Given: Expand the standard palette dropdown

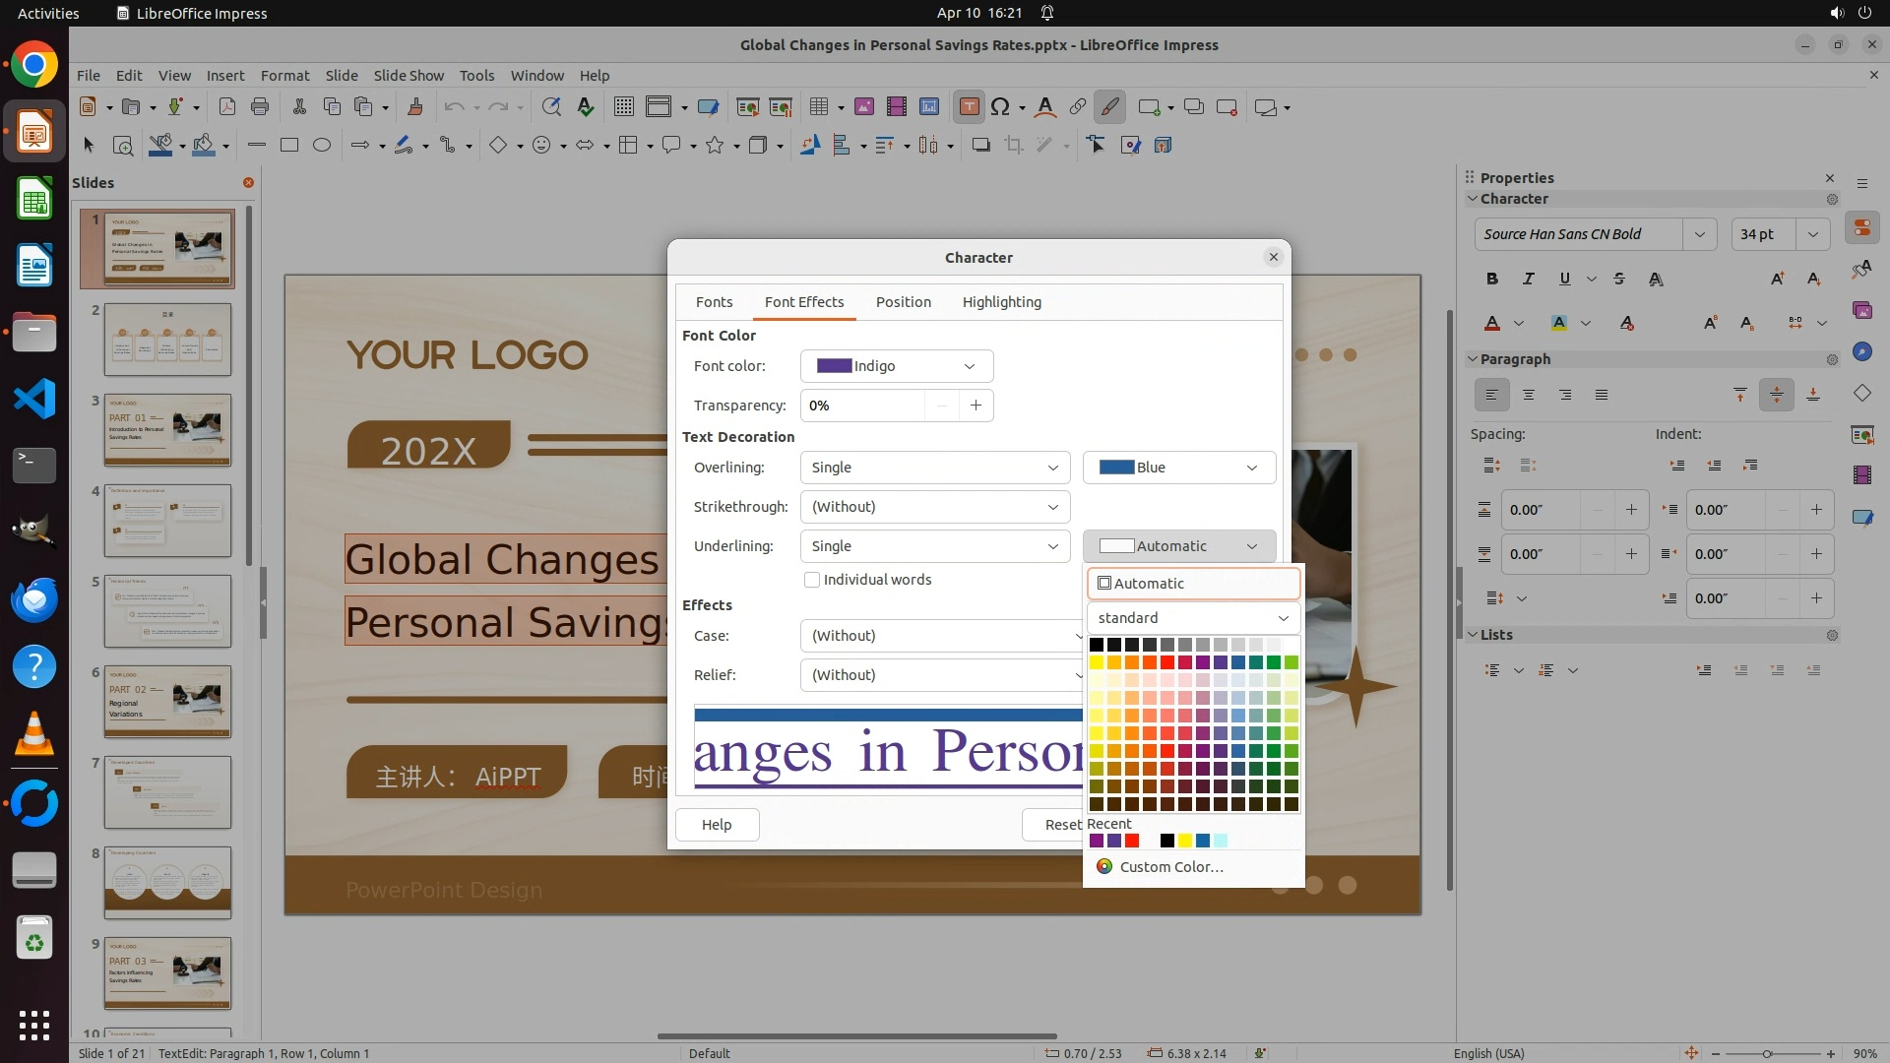Looking at the screenshot, I should (x=1193, y=618).
